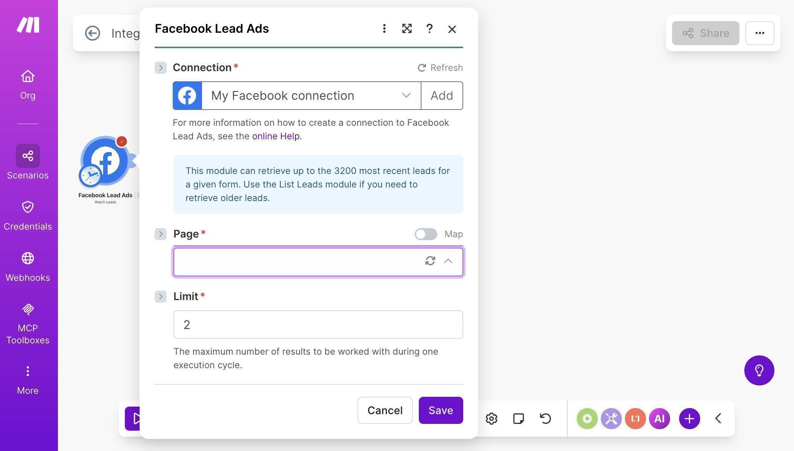
Task: Open the module three-dot options menu
Action: (x=384, y=29)
